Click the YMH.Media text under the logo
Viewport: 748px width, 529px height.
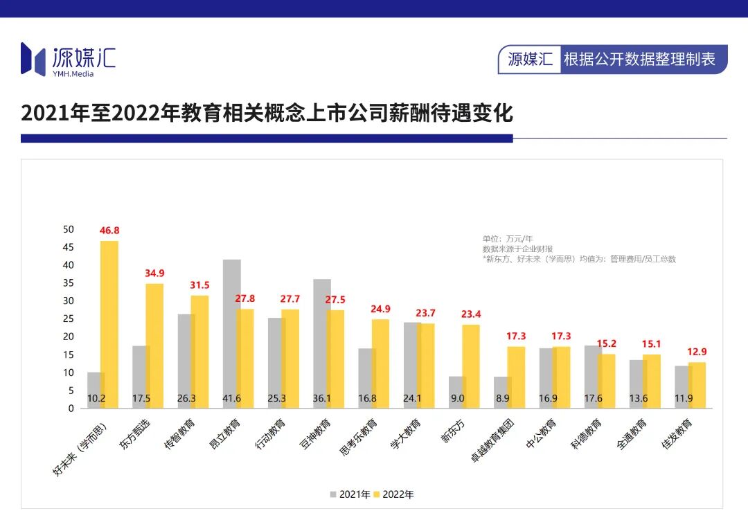coord(73,74)
